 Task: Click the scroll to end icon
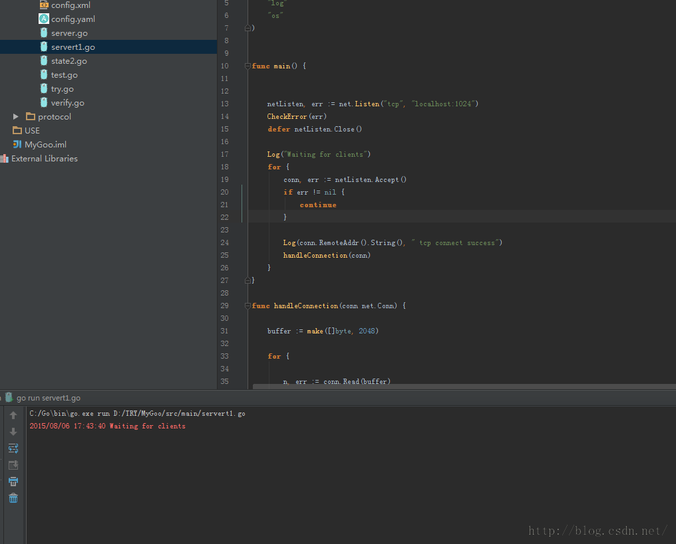tap(13, 465)
